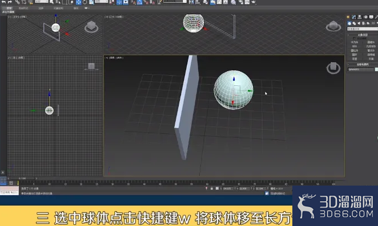The image size is (378, 226).
Task: Enable the AutoGrid checkbox
Action: 354,38
